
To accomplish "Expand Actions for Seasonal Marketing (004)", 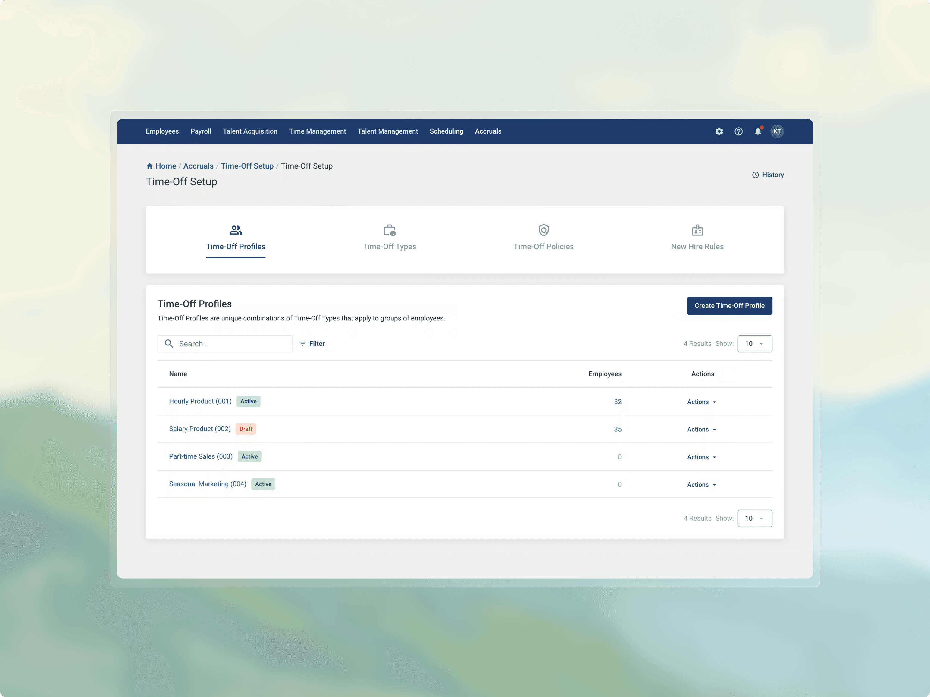I will 701,484.
